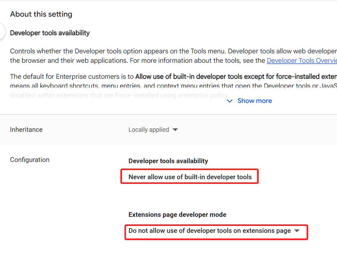Click the arrow next to Locally applied
Screen dimensions: 337x257
pyautogui.click(x=175, y=130)
